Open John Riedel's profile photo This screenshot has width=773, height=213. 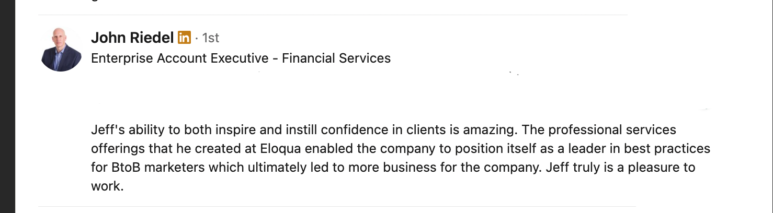coord(61,50)
